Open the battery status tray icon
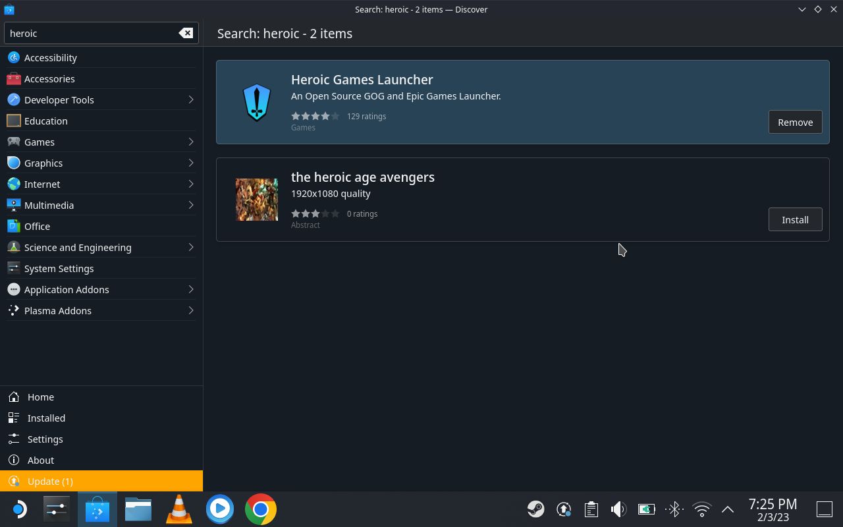The image size is (843, 527). (x=646, y=509)
